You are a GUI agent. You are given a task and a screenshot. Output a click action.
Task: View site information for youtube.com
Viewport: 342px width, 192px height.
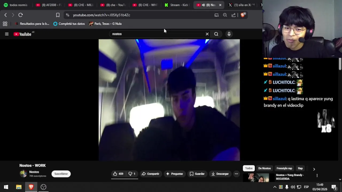point(67,15)
